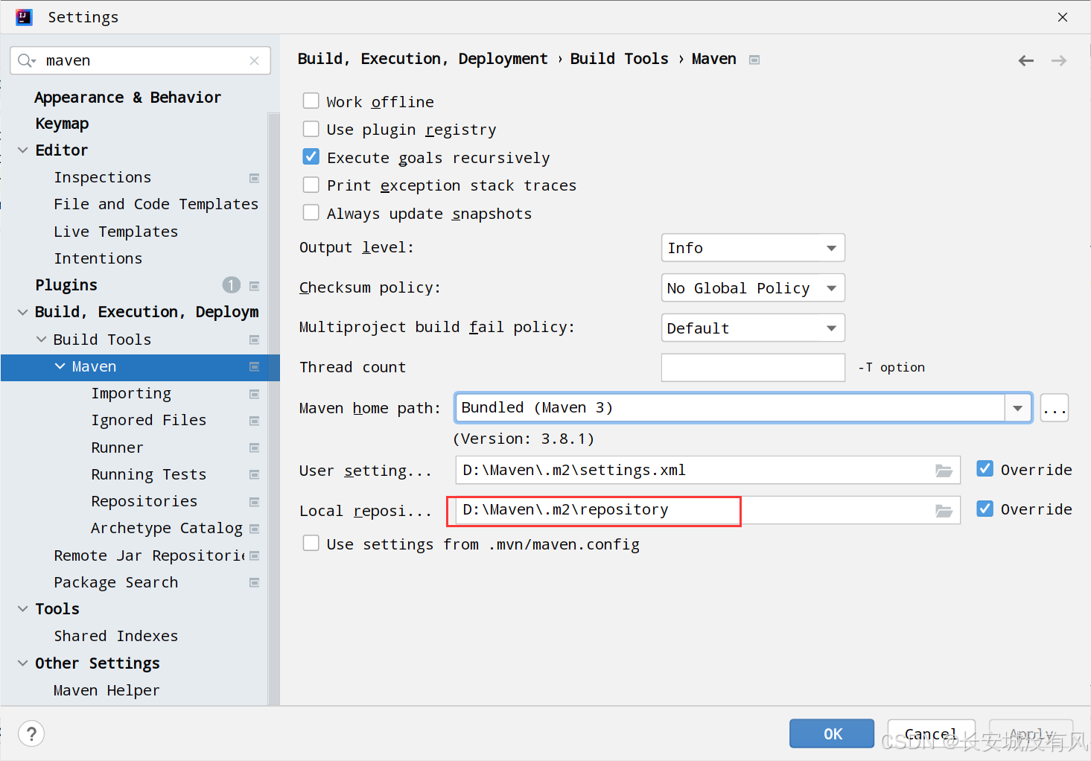Screen dimensions: 1091x761
Task: Select Keymap settings category
Action: point(62,124)
